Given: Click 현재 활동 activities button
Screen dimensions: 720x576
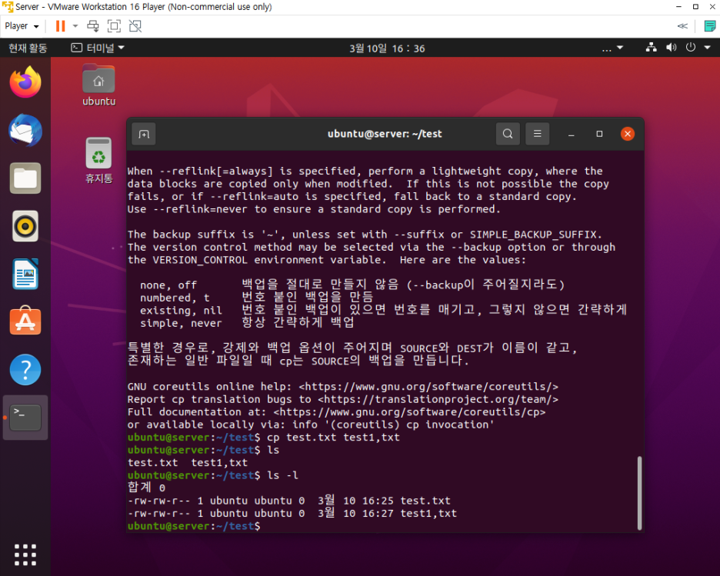Looking at the screenshot, I should 28,48.
